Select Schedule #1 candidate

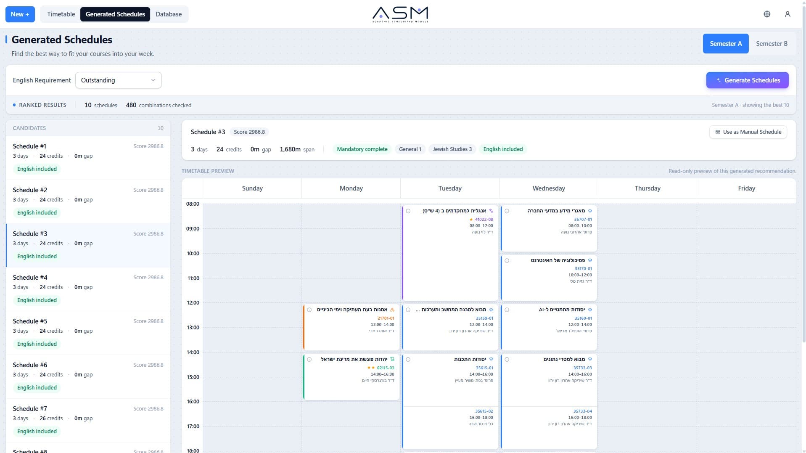[88, 158]
